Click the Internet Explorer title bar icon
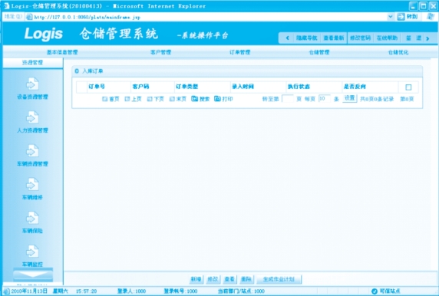439x296 pixels. [x=6, y=6]
